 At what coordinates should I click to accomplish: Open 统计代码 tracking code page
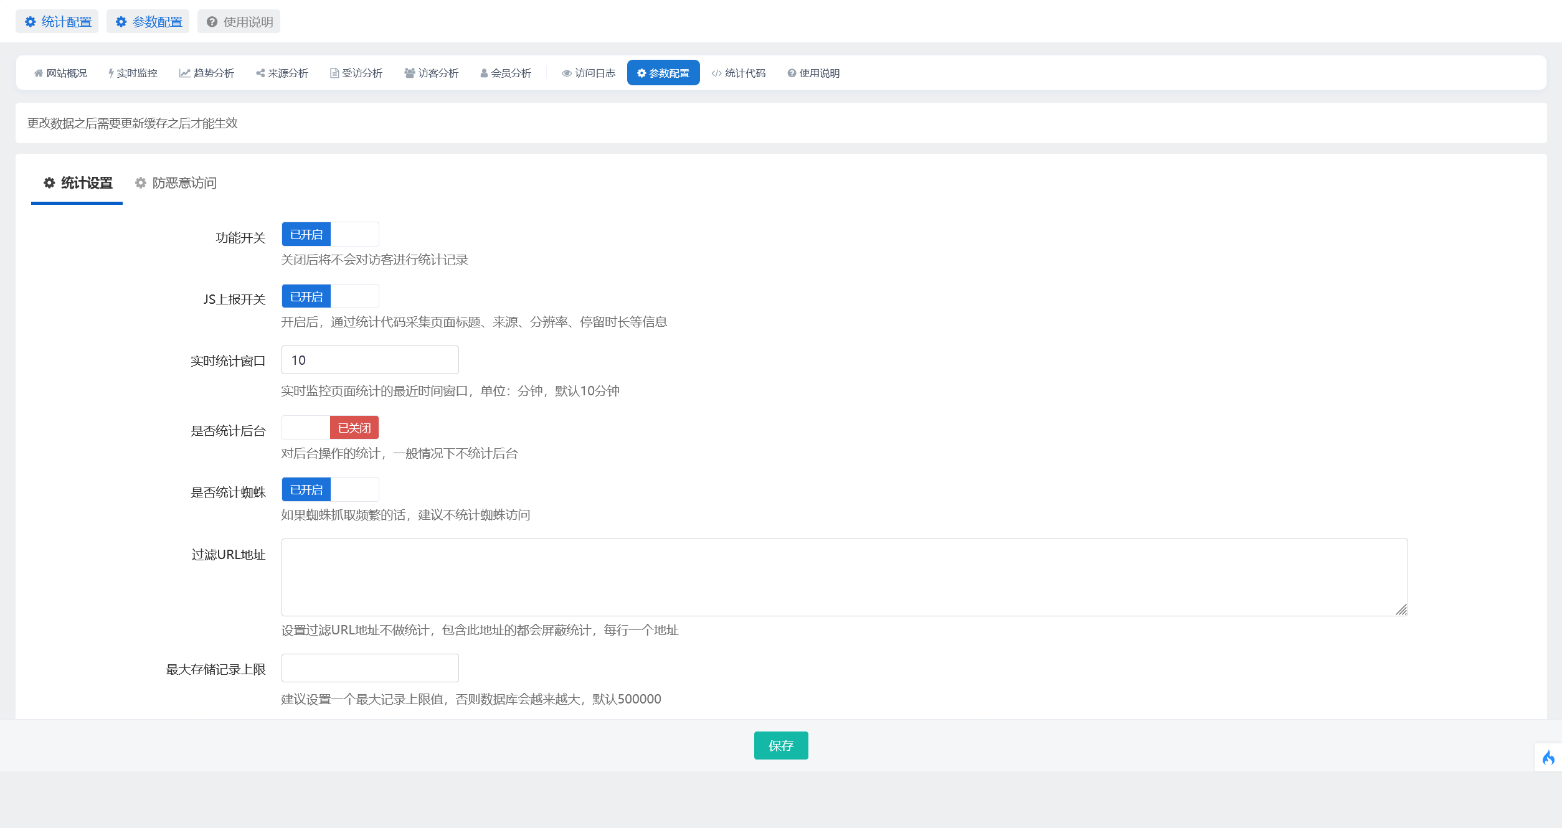[x=739, y=73]
